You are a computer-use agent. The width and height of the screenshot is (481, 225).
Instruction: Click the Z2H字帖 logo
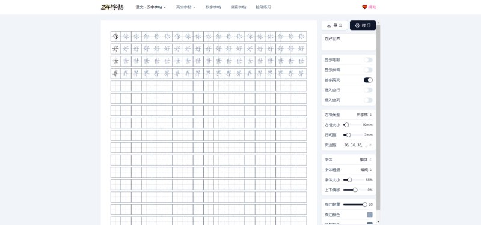(x=112, y=7)
